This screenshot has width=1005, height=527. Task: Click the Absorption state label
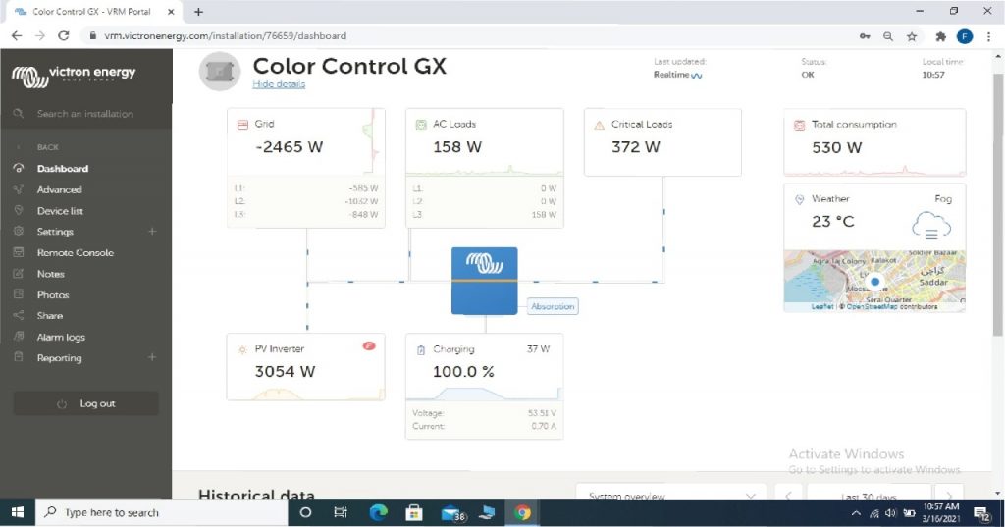click(553, 306)
